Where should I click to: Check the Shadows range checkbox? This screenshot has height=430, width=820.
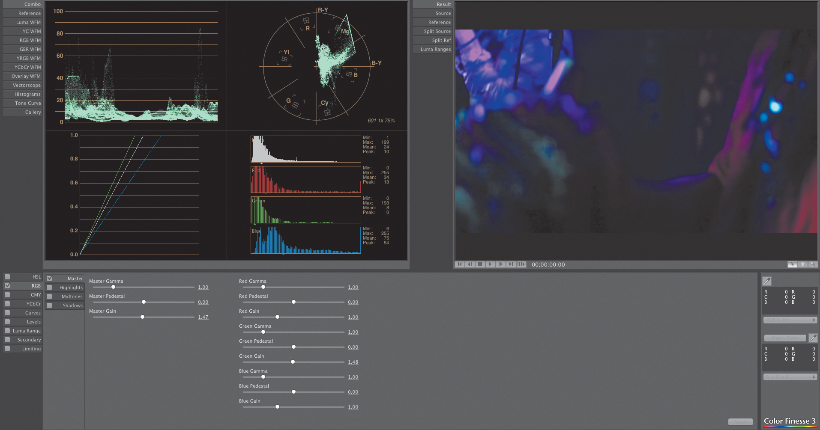coord(49,305)
